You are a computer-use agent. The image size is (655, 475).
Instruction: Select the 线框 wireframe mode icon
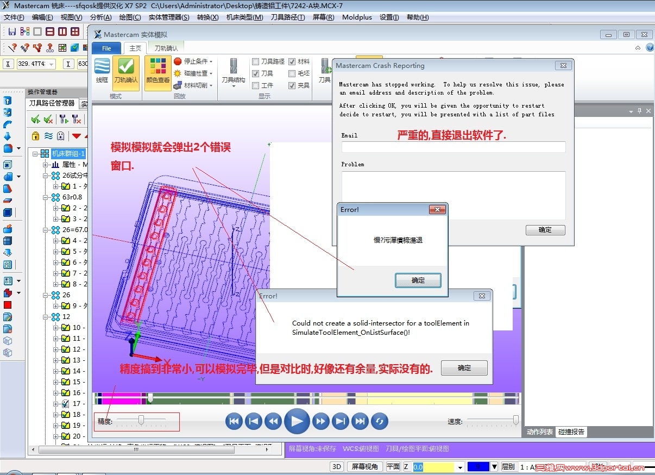(x=102, y=73)
